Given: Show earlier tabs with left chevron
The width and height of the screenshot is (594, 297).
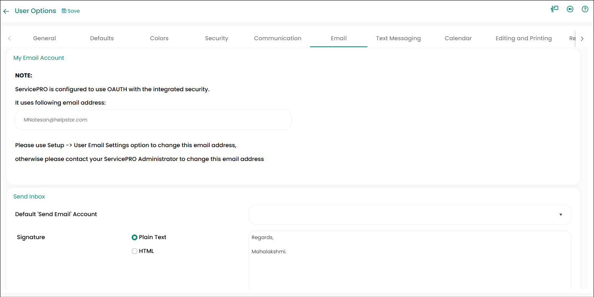Looking at the screenshot, I should click(x=9, y=38).
